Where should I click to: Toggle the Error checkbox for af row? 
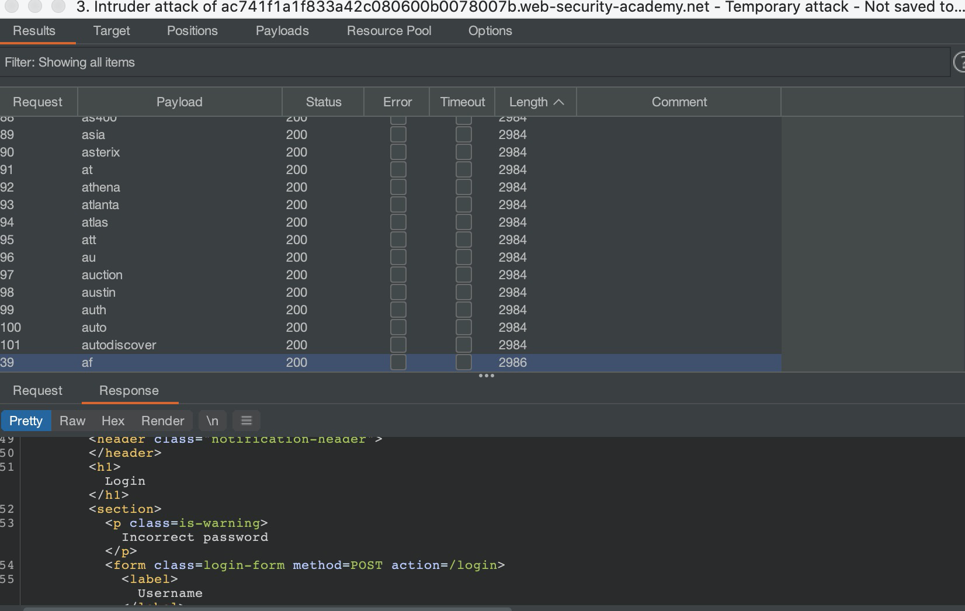click(x=398, y=362)
